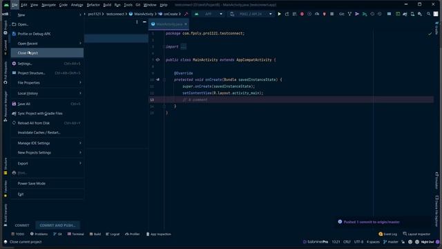
Task: Select Close Project in File menu
Action: click(x=47, y=53)
